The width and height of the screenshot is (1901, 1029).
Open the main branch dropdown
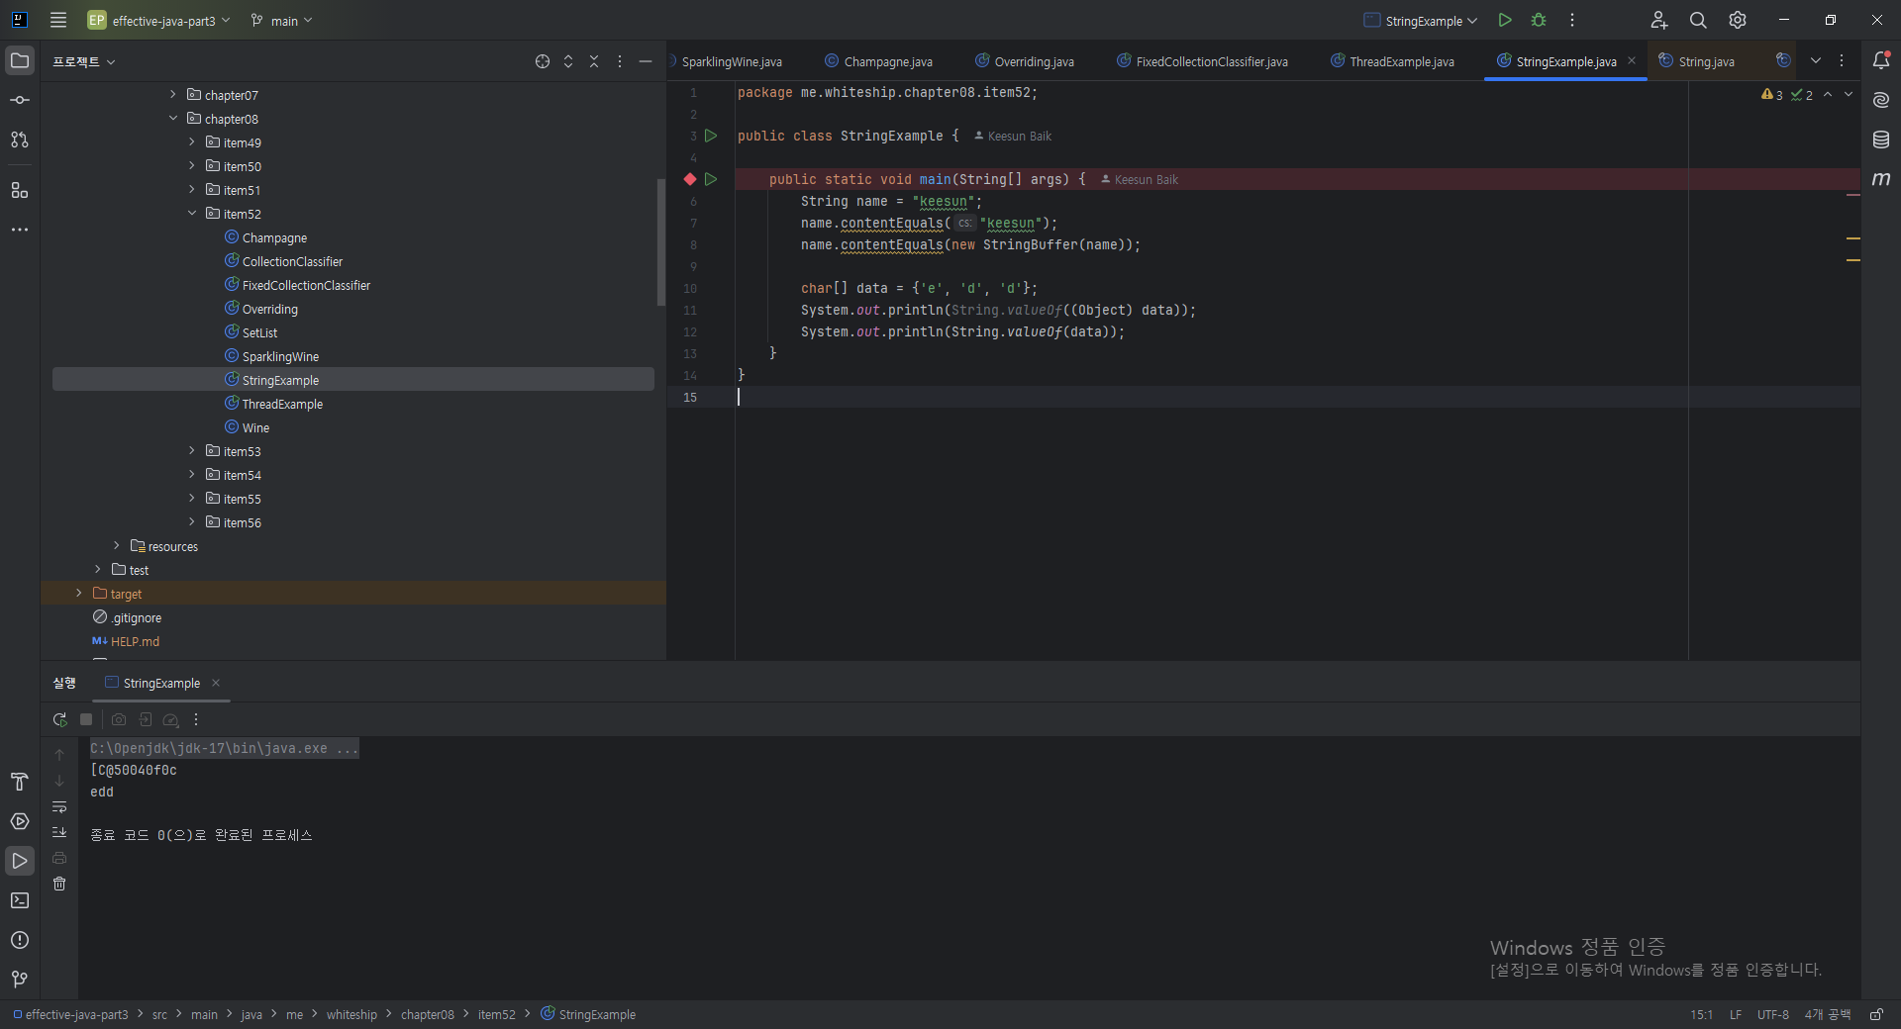[282, 21]
